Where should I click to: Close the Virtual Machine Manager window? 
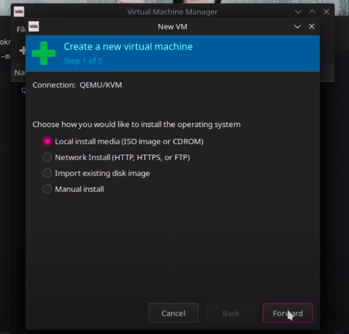[326, 11]
